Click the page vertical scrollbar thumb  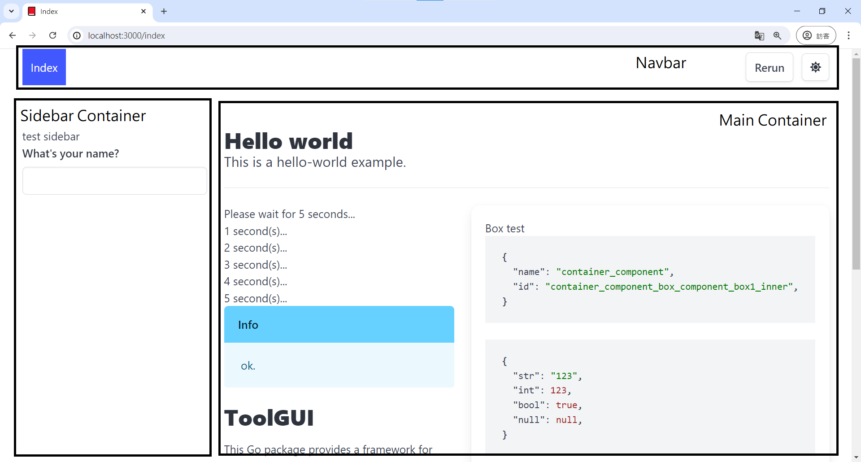pyautogui.click(x=856, y=164)
